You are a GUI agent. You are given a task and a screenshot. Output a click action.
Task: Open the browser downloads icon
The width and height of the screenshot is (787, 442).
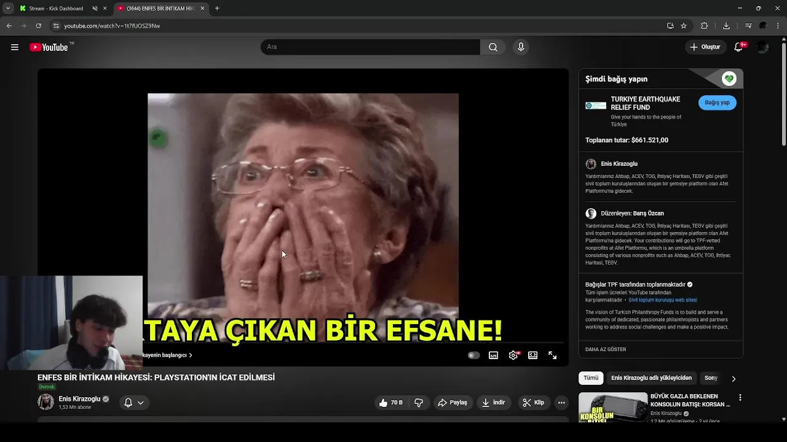pos(726,26)
